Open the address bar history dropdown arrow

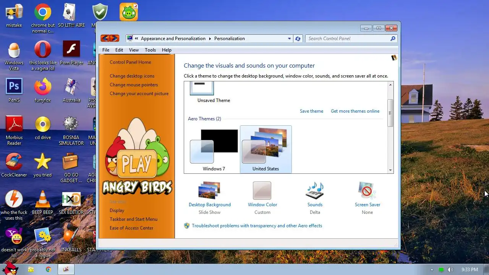tap(289, 39)
